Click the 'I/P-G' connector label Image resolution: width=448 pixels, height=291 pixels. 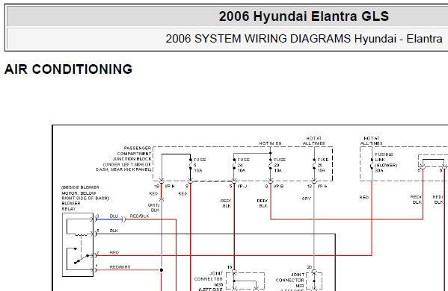tap(322, 187)
